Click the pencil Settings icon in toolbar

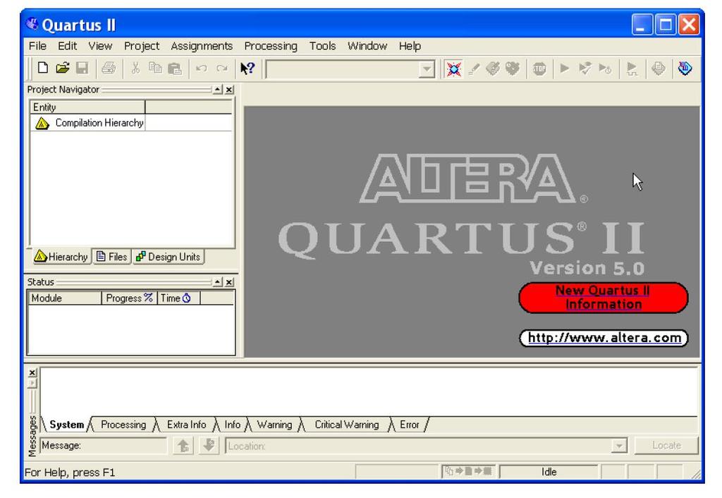click(473, 69)
